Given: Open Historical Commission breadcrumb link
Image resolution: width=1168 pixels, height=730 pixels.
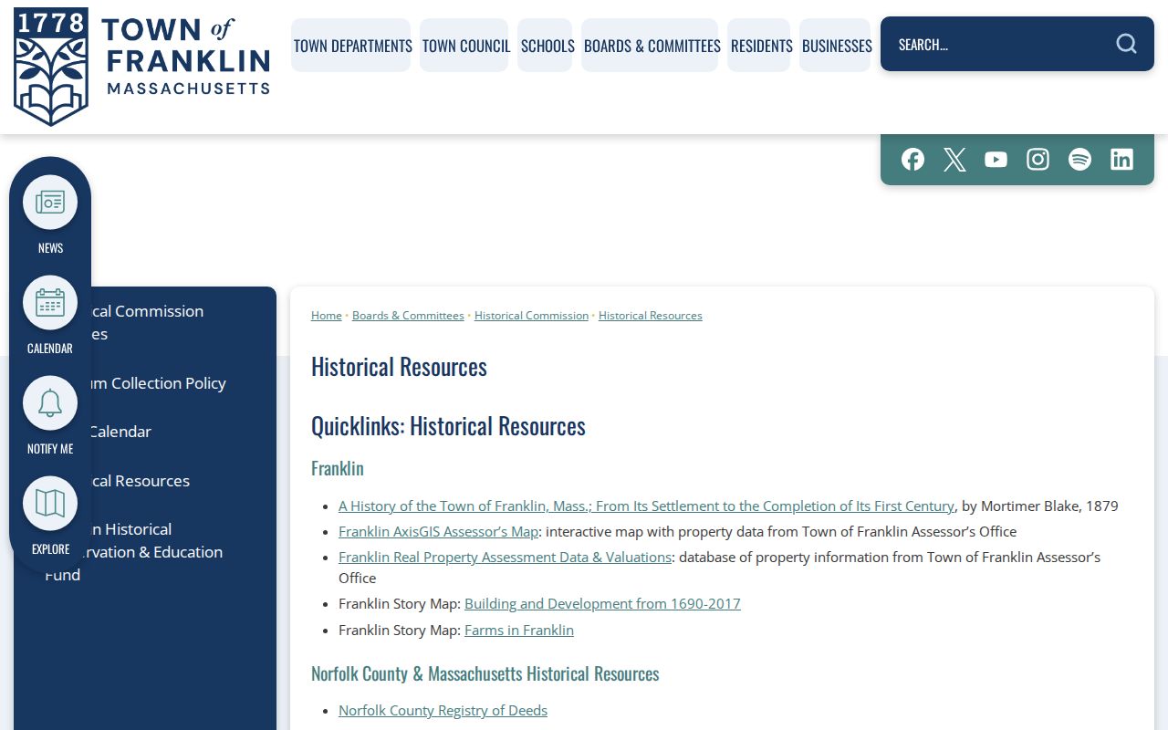Looking at the screenshot, I should point(531,316).
